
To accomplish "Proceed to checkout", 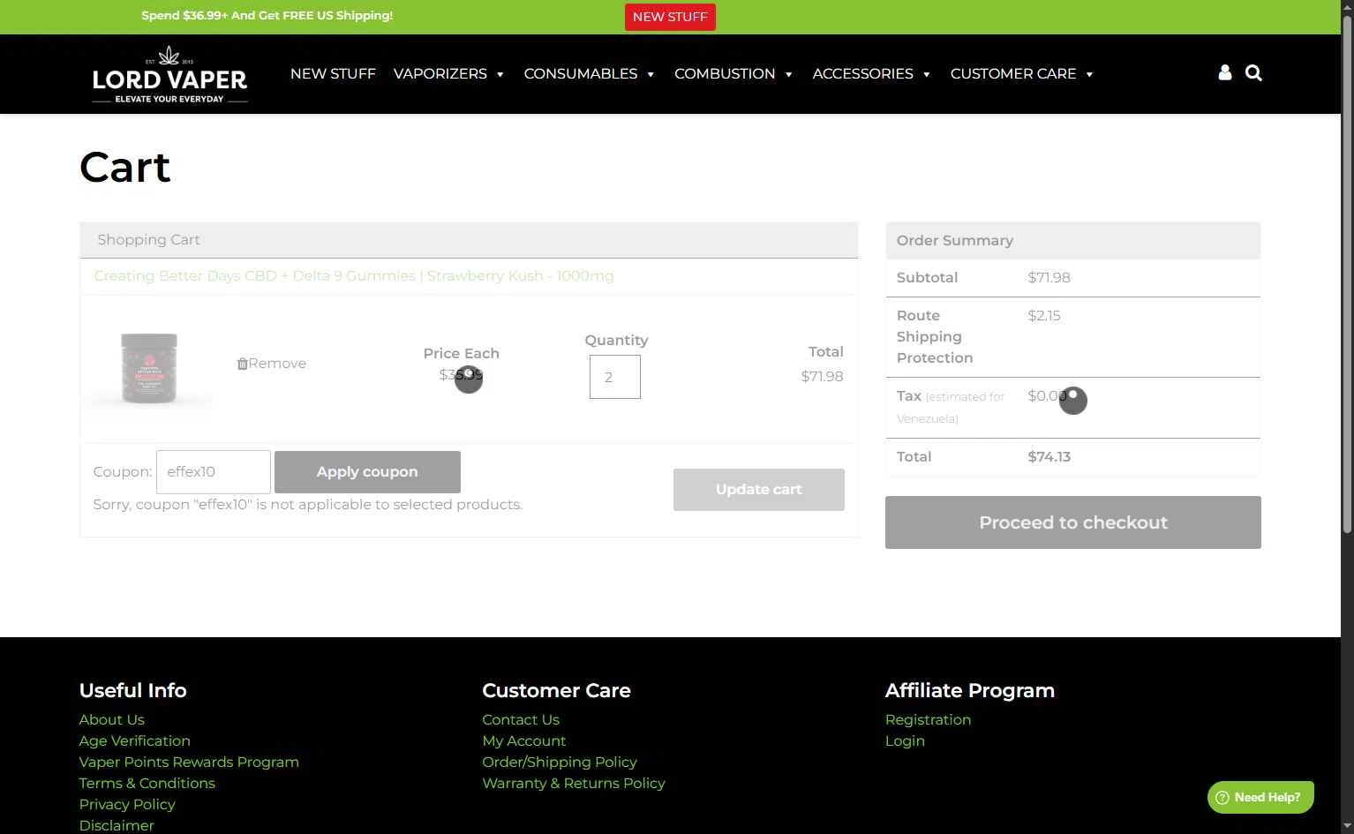I will [1073, 522].
